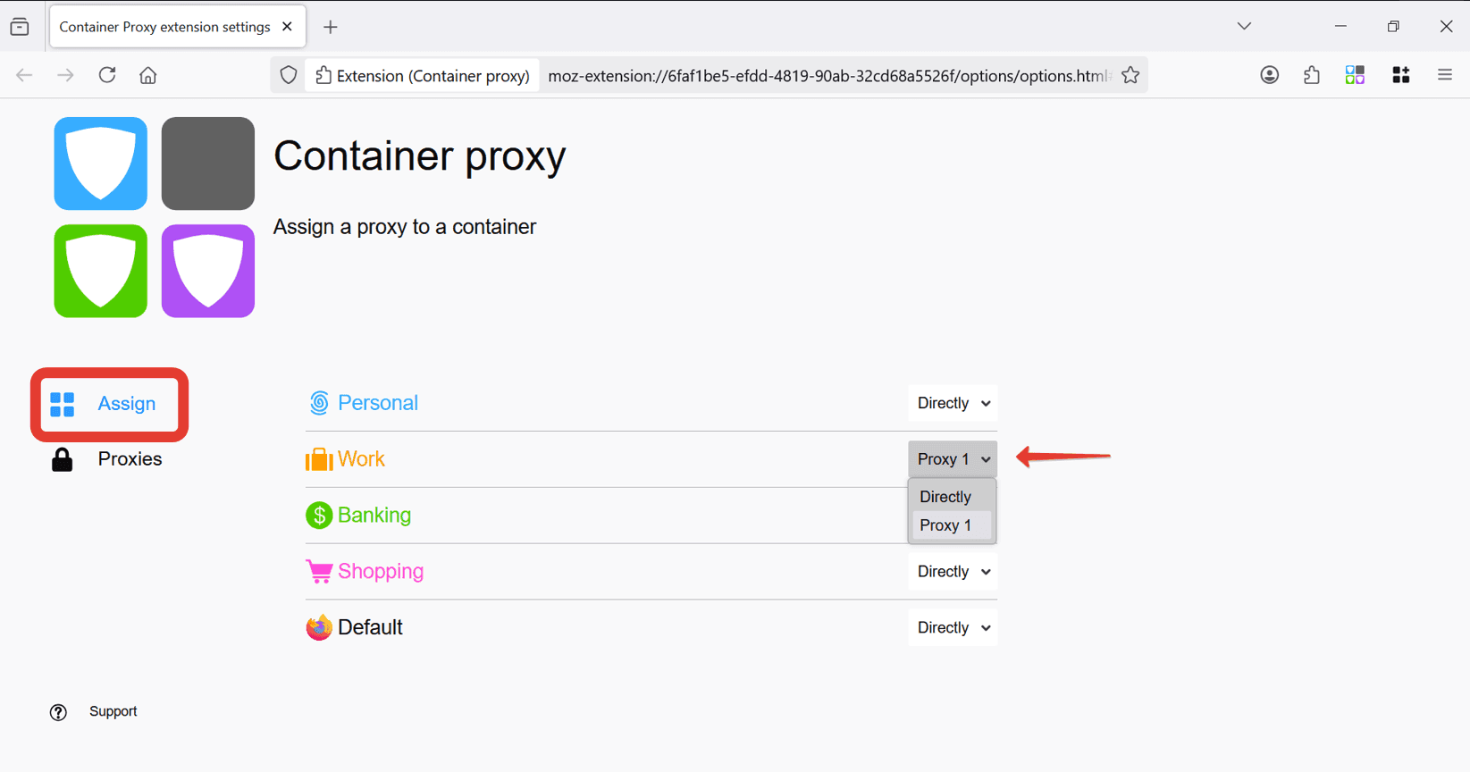Select the Container Proxy extension settings tab
This screenshot has width=1470, height=772.
178,27
